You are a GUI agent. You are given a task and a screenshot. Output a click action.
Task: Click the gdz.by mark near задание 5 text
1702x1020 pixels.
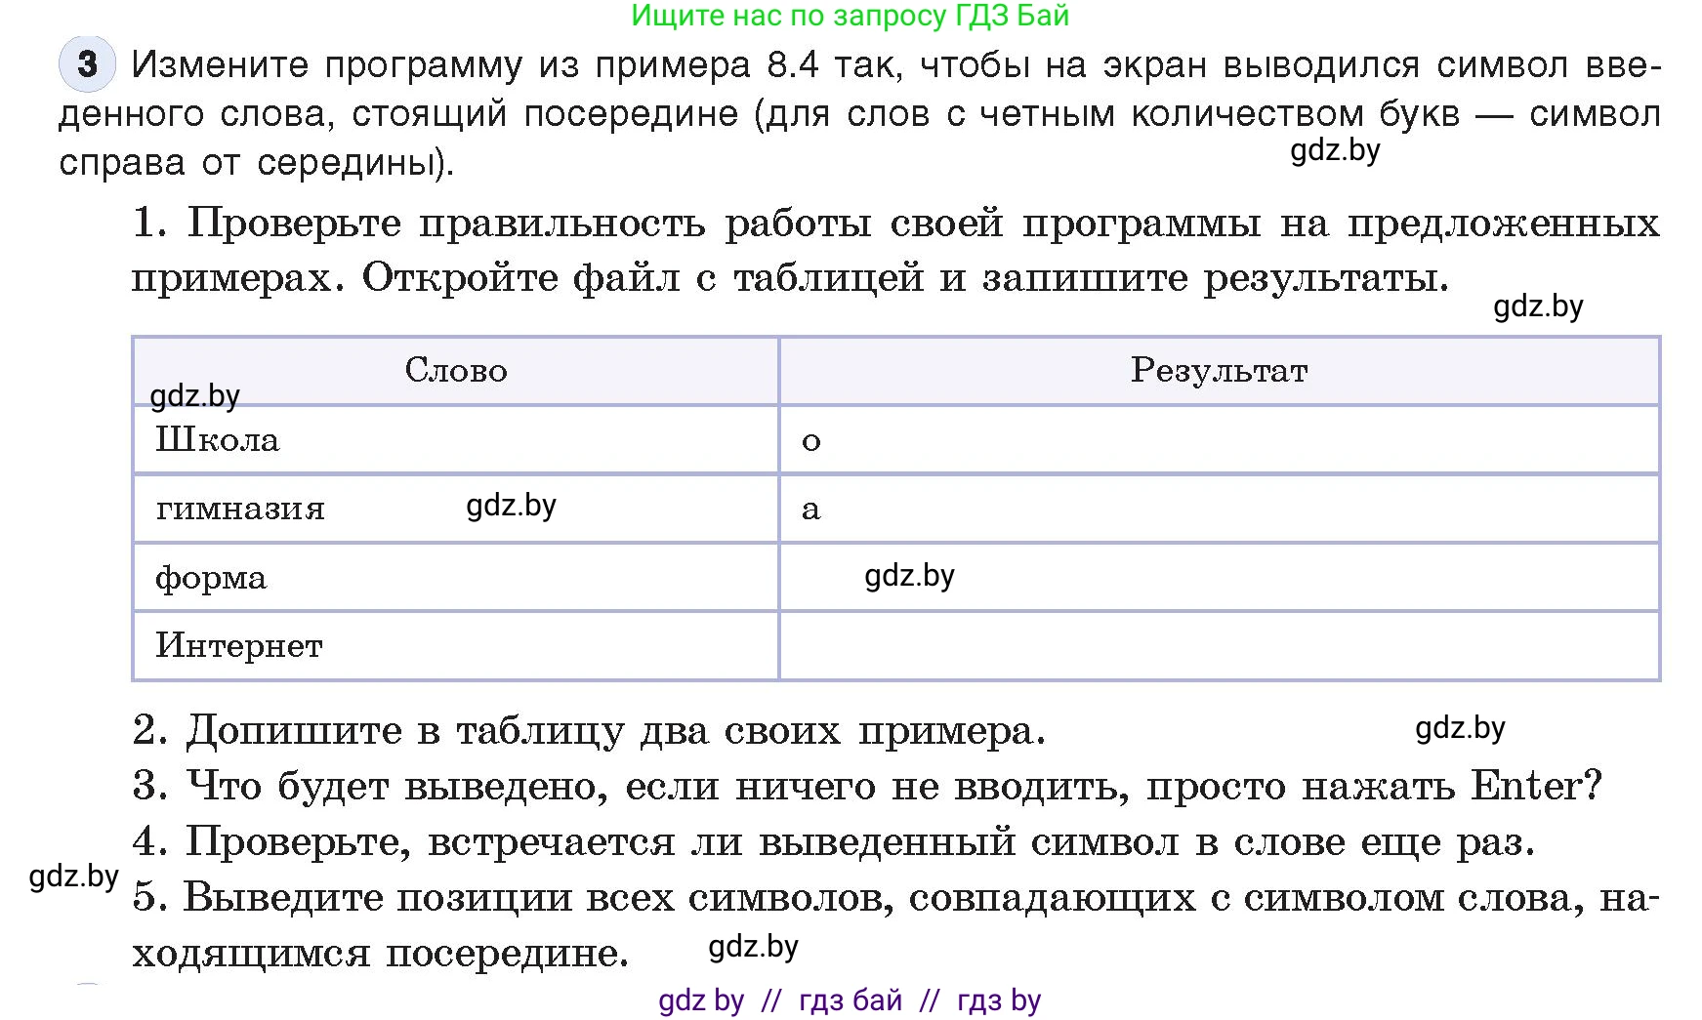[754, 945]
